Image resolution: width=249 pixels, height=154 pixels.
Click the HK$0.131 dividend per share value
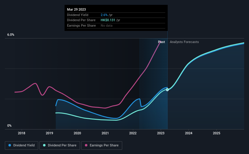tap(108, 20)
